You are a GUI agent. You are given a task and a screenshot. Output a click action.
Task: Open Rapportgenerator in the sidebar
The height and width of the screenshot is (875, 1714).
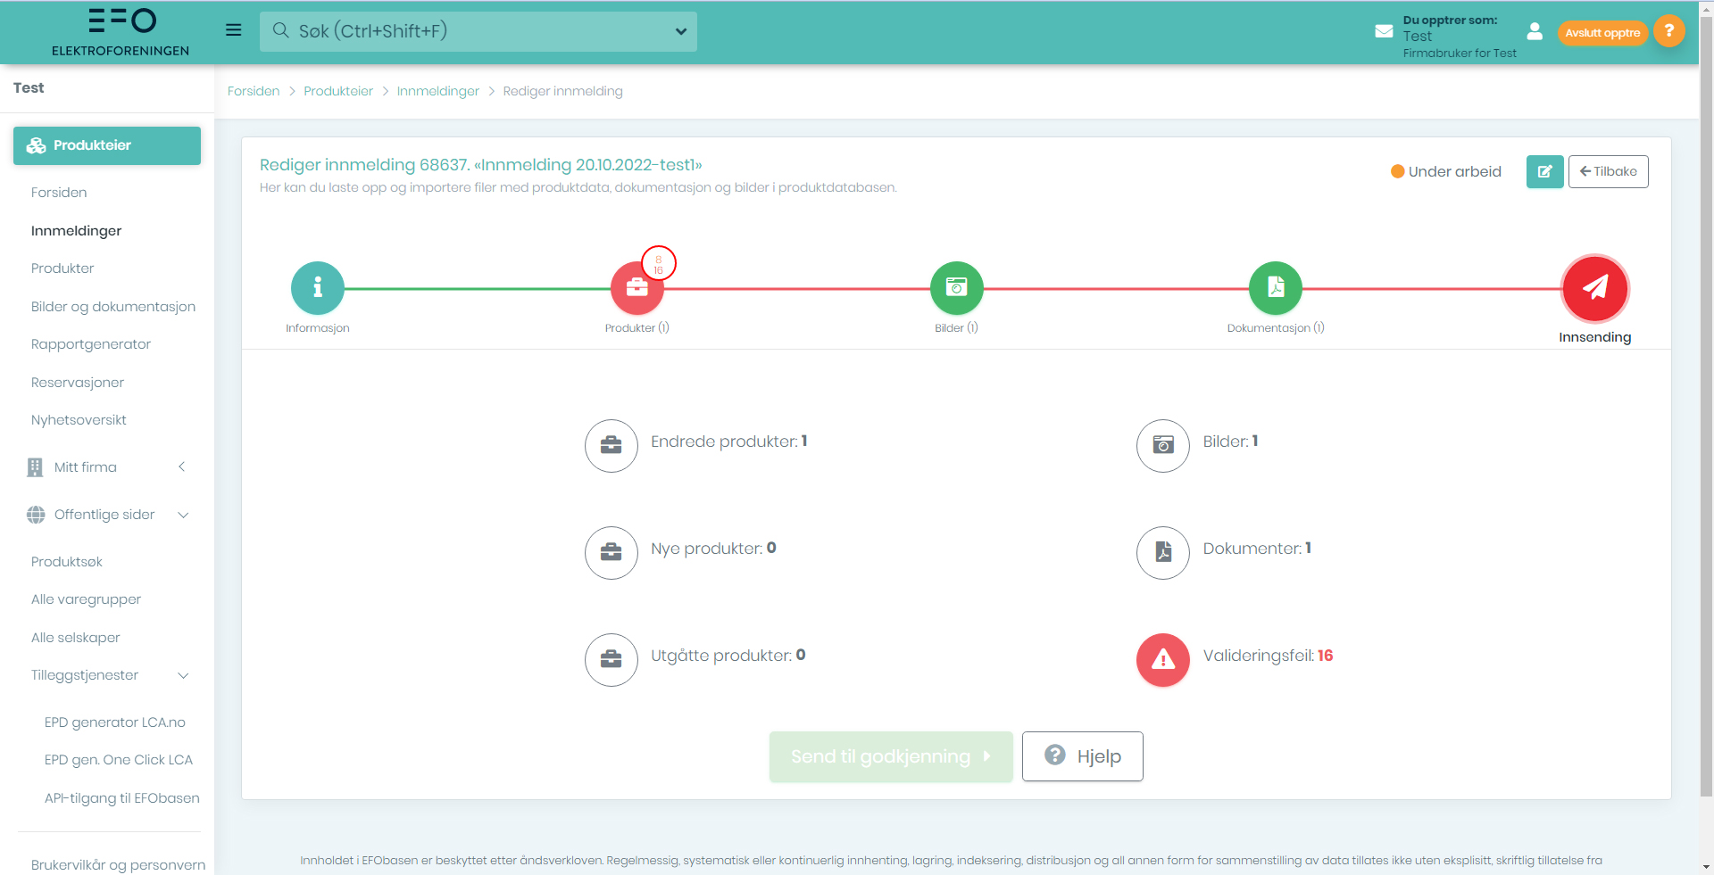(91, 344)
